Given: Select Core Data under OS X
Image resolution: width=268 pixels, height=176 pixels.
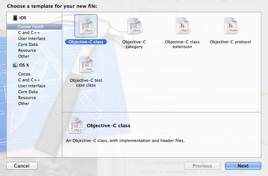Looking at the screenshot, I should pyautogui.click(x=28, y=92).
